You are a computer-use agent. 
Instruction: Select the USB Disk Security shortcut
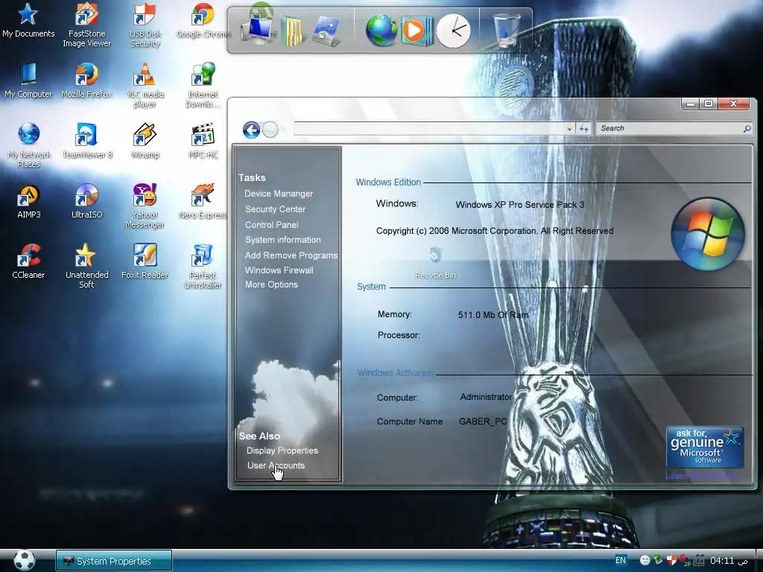pyautogui.click(x=145, y=25)
